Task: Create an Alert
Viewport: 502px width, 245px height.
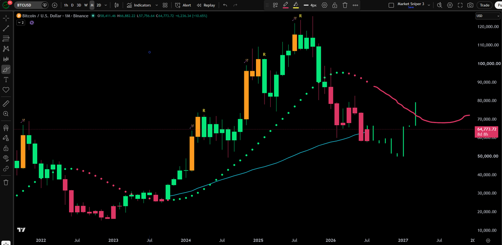Action: [183, 5]
